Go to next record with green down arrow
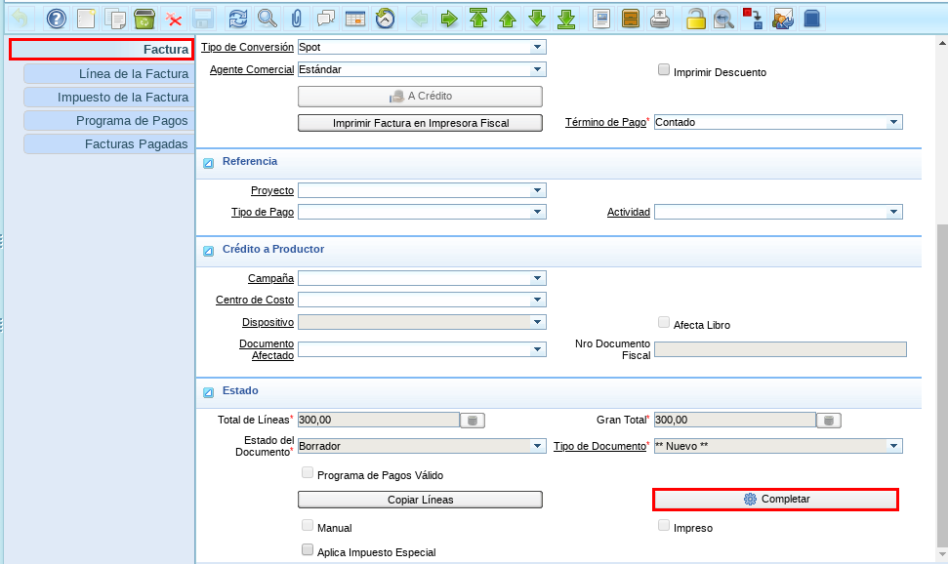Image resolution: width=948 pixels, height=564 pixels. [536, 19]
